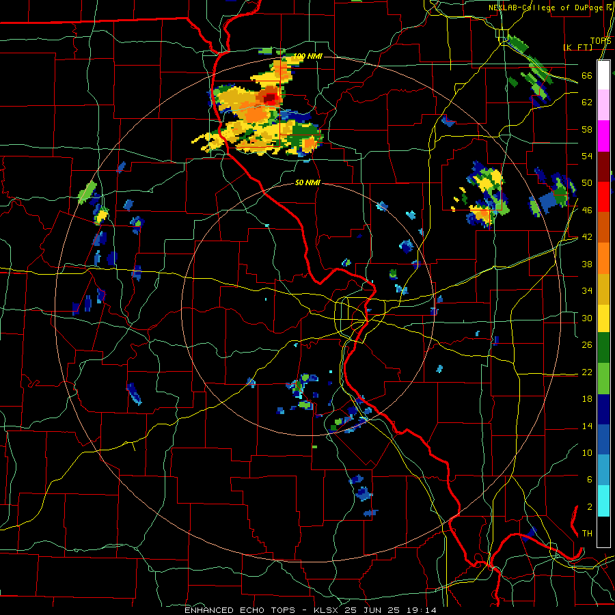Click the 'TOPS' legend title
615x615 pixels.
[601, 41]
